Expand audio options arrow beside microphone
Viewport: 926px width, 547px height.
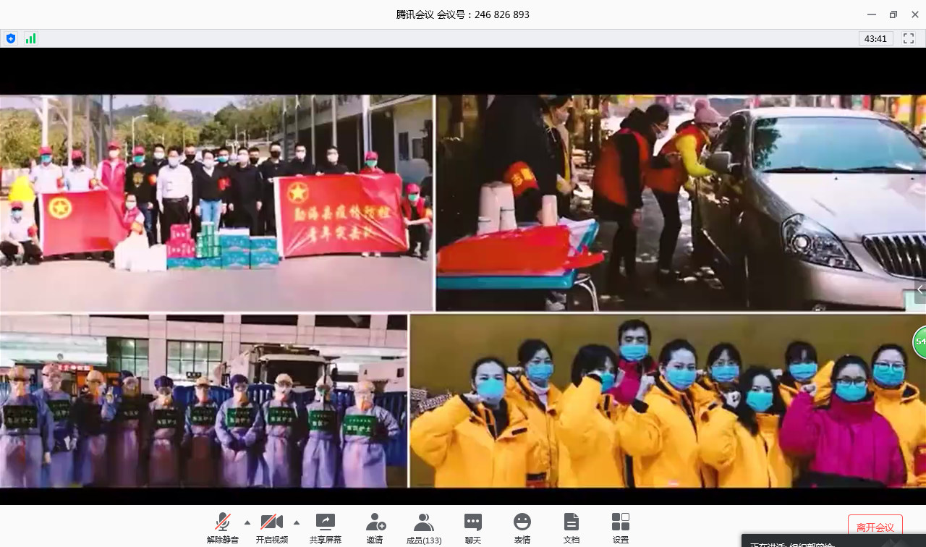[x=247, y=522]
